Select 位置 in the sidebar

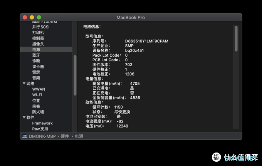36,101
